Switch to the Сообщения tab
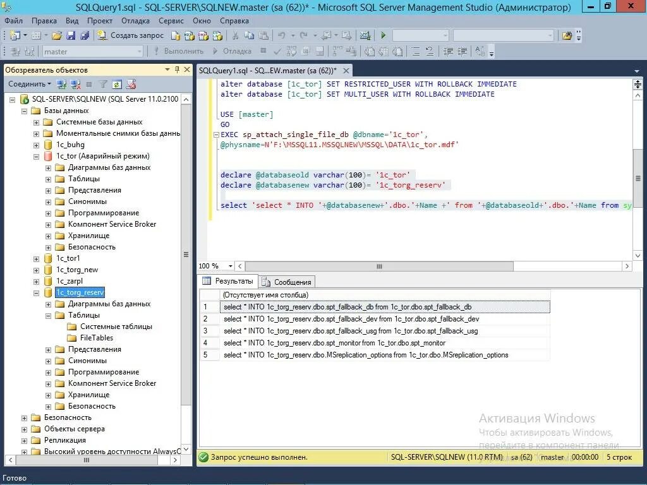The width and height of the screenshot is (647, 485). (287, 282)
